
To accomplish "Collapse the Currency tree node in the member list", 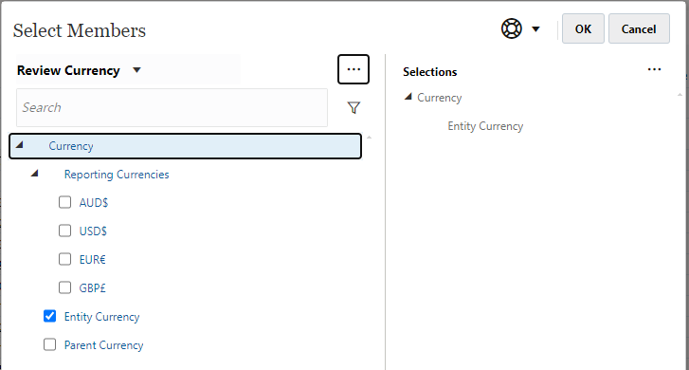I will click(x=19, y=145).
